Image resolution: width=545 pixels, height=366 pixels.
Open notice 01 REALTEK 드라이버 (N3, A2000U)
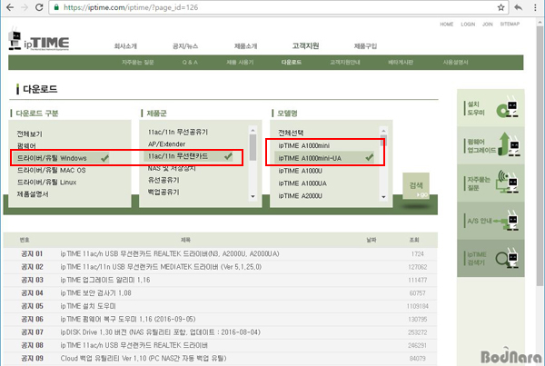(x=170, y=254)
